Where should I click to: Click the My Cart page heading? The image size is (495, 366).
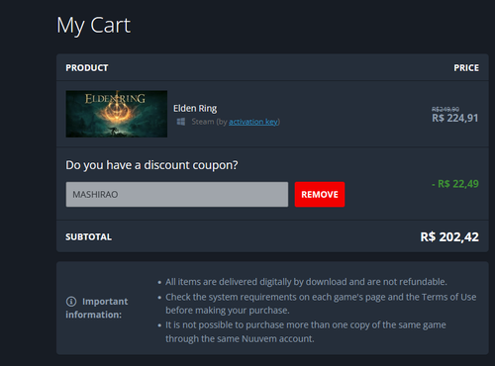(x=94, y=26)
